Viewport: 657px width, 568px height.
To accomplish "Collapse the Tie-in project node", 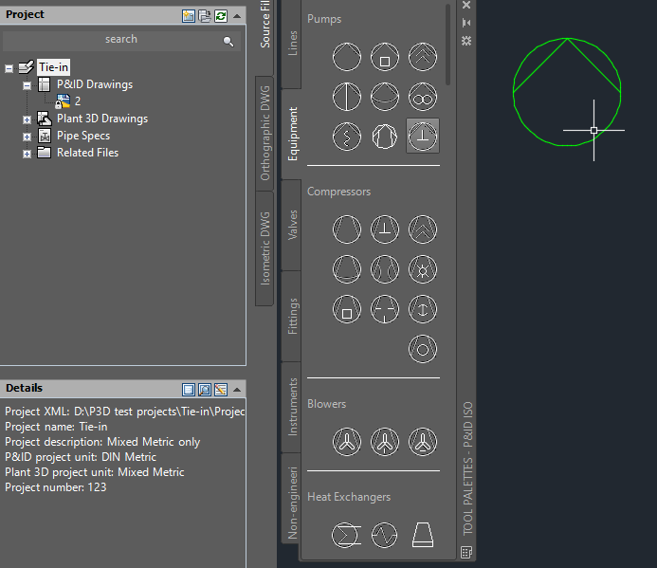I will [x=9, y=68].
